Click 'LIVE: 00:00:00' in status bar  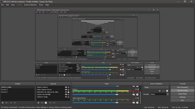pos(149,107)
